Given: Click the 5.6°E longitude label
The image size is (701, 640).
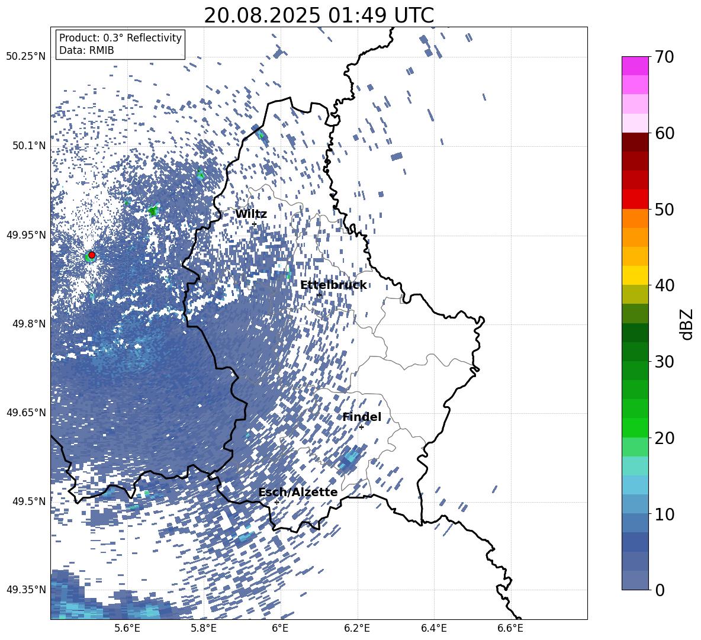Looking at the screenshot, I should [127, 628].
